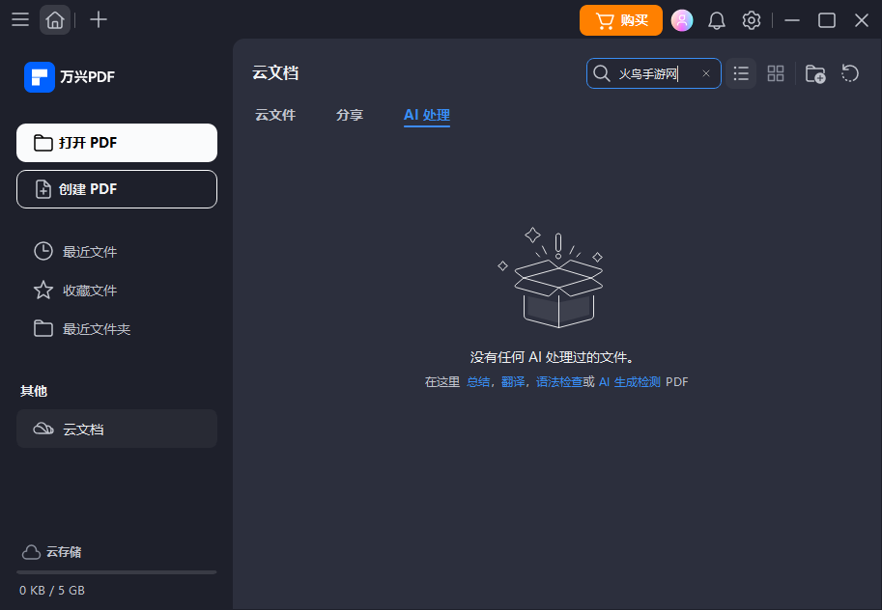Click 创建 PDF button
Image resolution: width=882 pixels, height=610 pixels.
[117, 189]
